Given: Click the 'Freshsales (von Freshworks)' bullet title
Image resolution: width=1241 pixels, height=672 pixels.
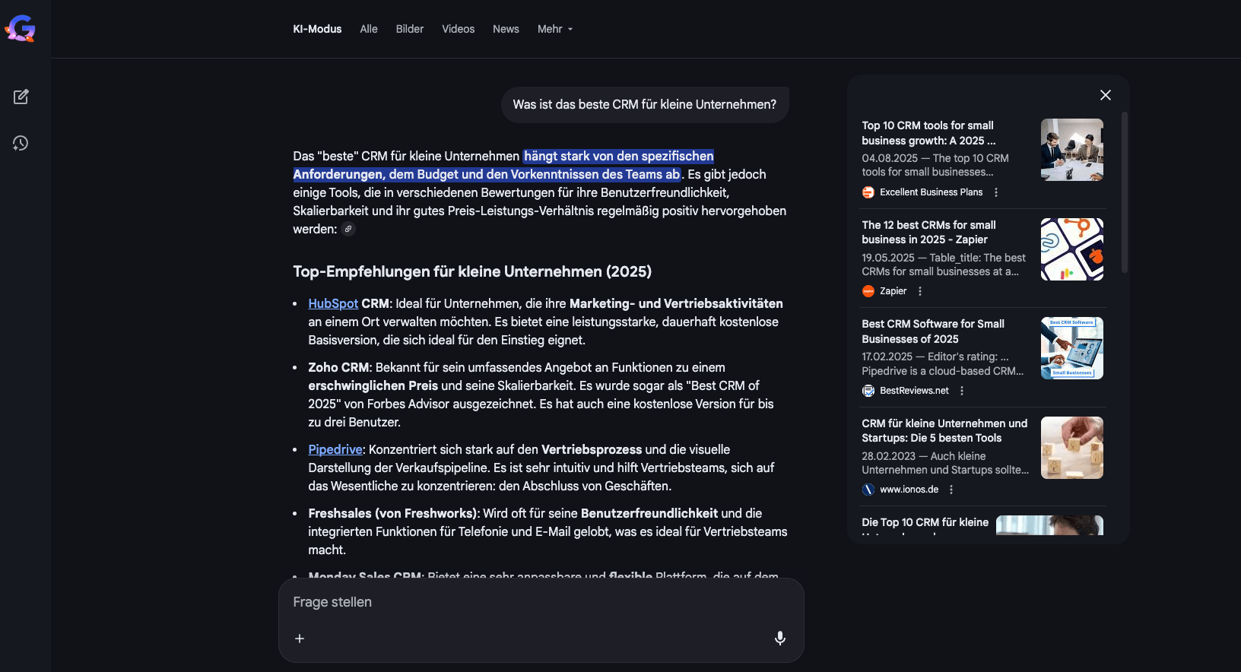Looking at the screenshot, I should tap(392, 513).
